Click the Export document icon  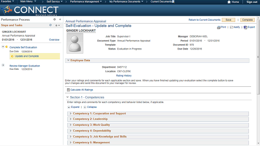(245, 27)
